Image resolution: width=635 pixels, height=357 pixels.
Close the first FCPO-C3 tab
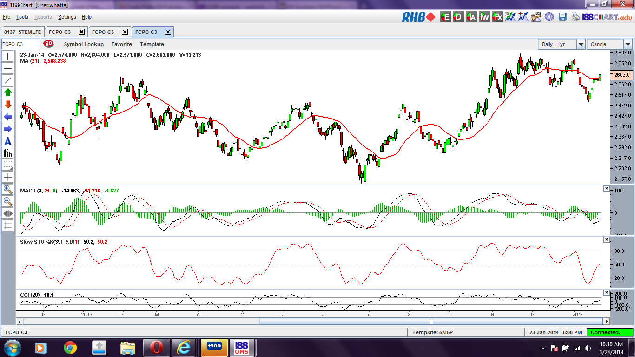(81, 32)
